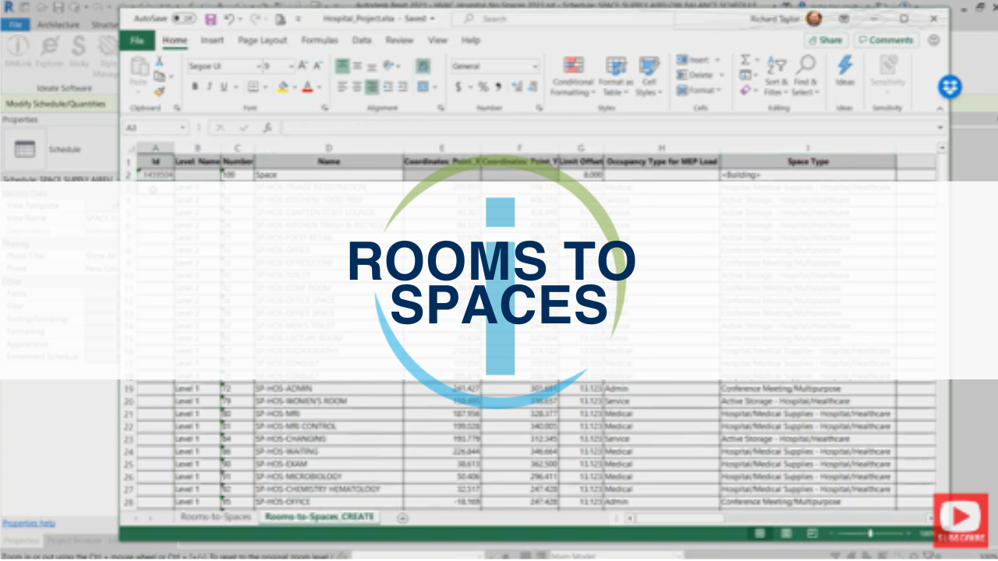Toggle the Center horizontal alignment button
Screen dimensions: 998x561
click(357, 86)
